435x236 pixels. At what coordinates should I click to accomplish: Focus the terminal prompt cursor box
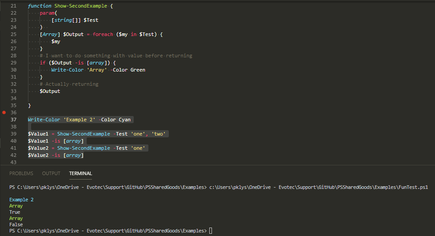(x=211, y=231)
